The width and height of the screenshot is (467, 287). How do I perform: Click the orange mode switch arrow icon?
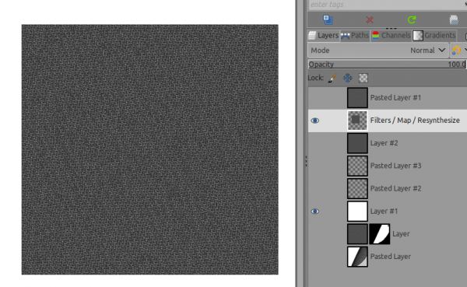coord(456,51)
